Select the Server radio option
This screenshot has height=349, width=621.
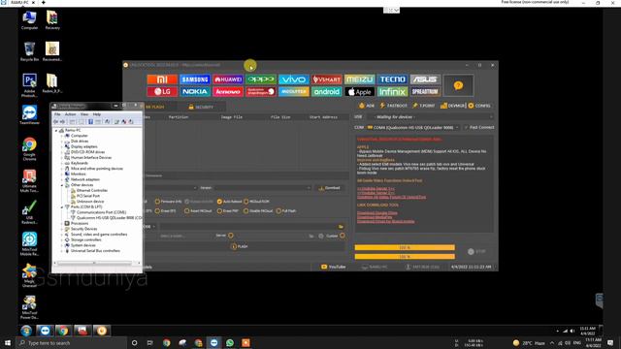click(x=225, y=236)
